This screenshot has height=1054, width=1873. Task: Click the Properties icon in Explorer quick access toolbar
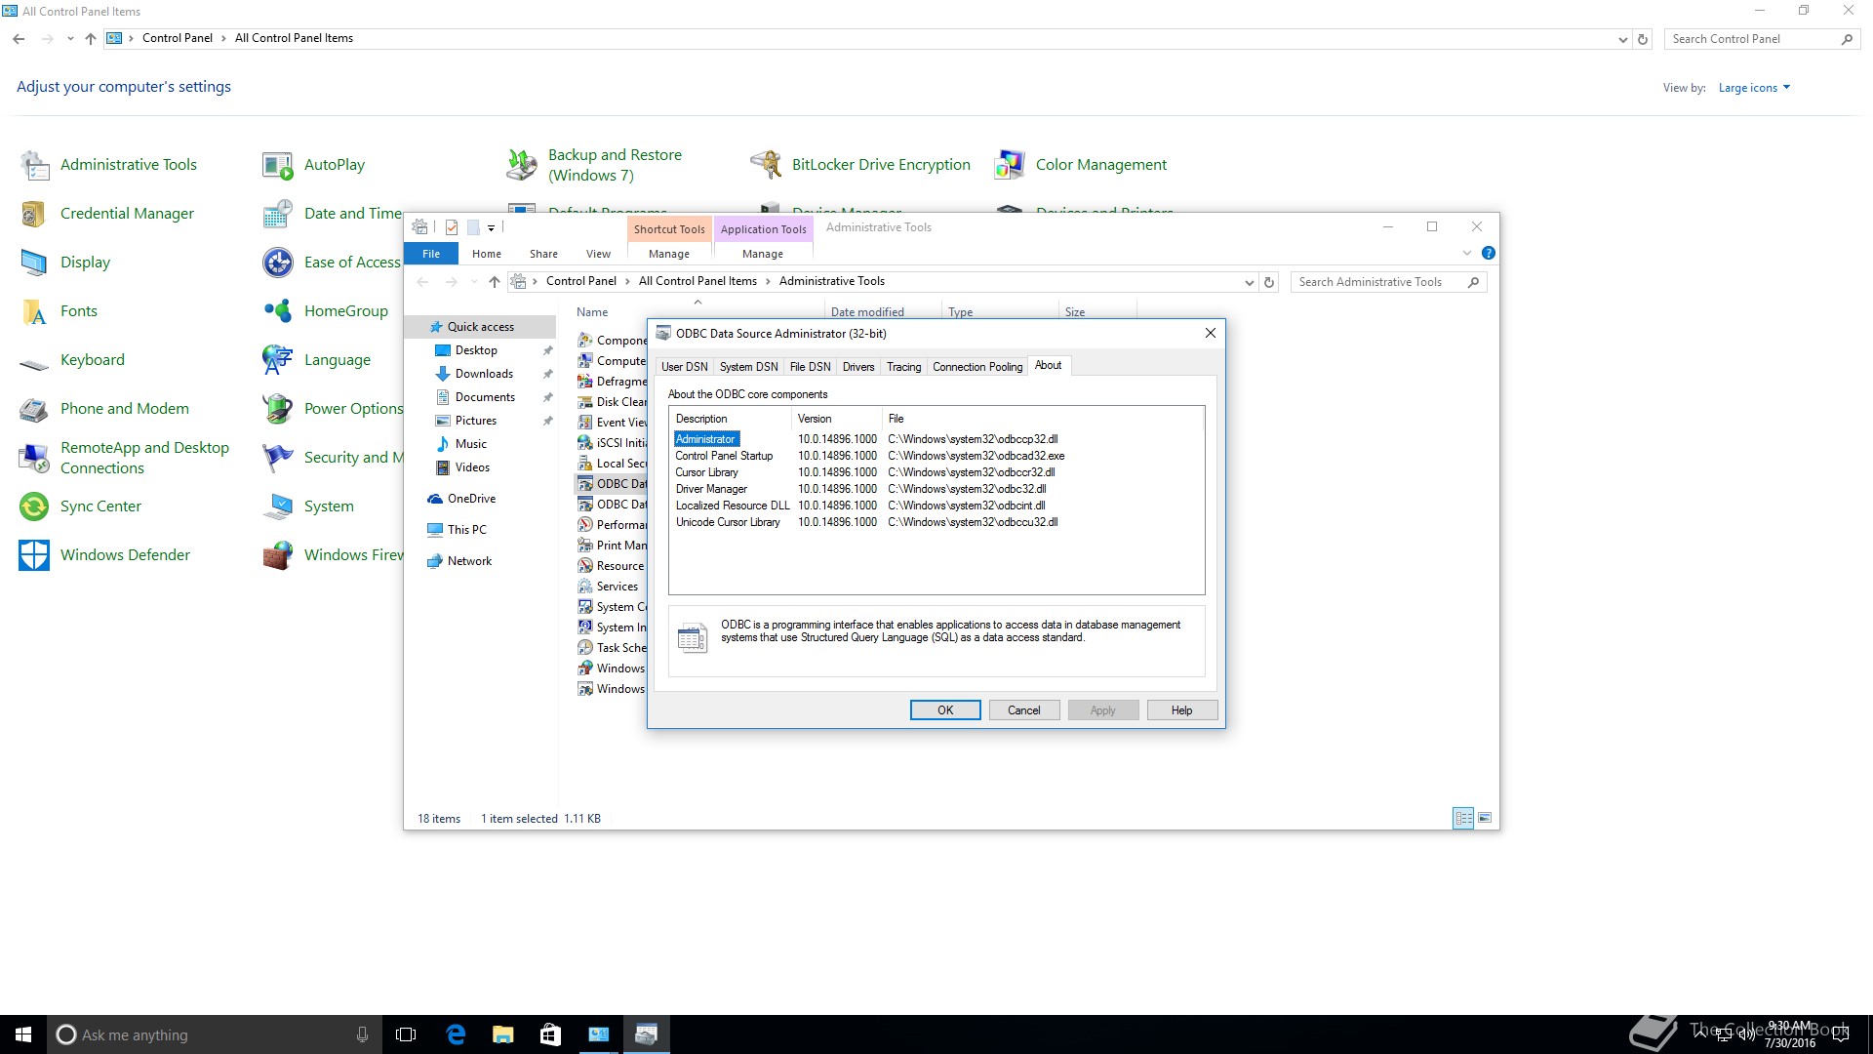coord(451,227)
